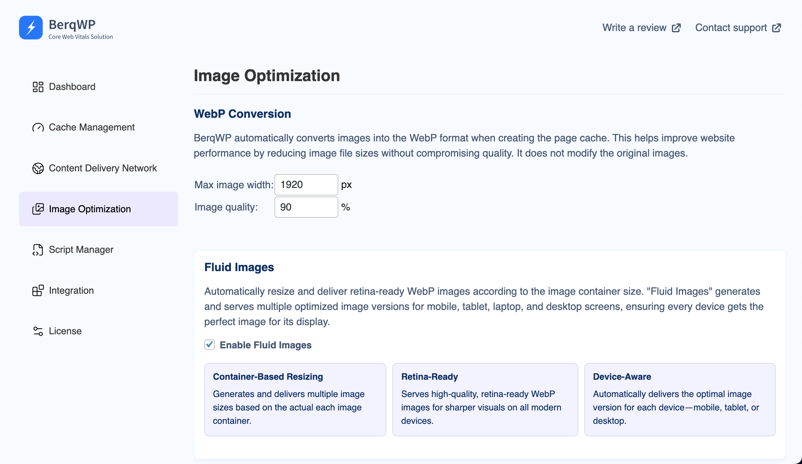This screenshot has height=464, width=802.
Task: Click the Max image width input field
Action: (306, 184)
